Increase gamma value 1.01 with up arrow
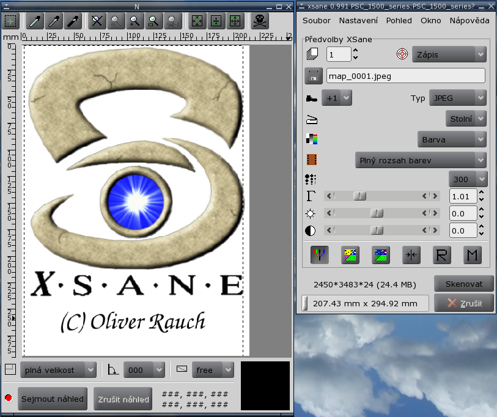Viewport: 497px width, 417px height. [482, 193]
